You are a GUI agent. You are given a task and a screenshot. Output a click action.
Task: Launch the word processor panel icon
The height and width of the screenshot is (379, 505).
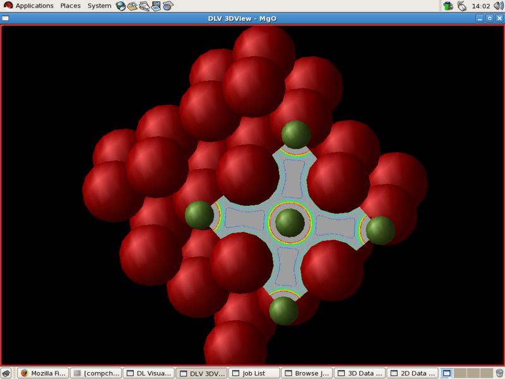pyautogui.click(x=145, y=6)
